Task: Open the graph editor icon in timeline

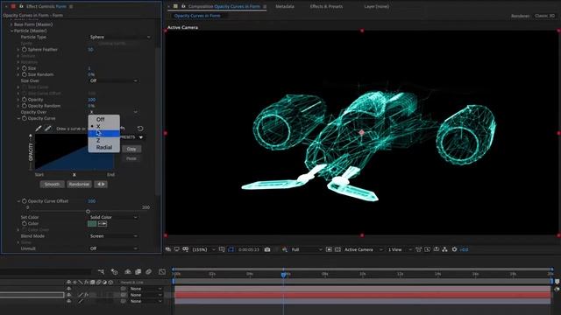Action: point(162,272)
